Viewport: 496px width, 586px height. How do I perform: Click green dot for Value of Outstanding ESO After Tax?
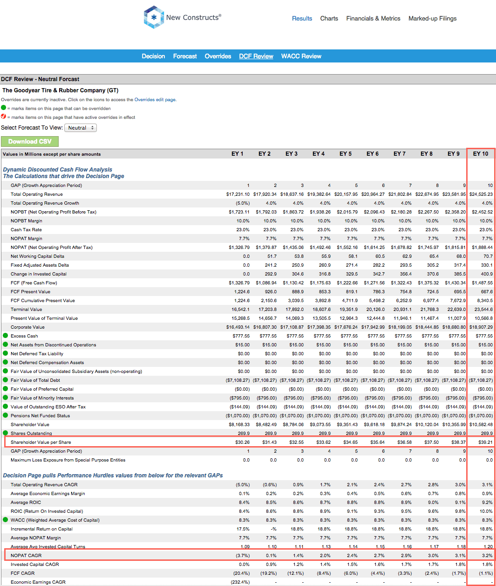click(5, 407)
